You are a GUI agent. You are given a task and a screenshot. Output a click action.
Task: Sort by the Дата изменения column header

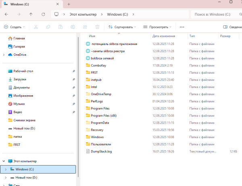tap(163, 36)
